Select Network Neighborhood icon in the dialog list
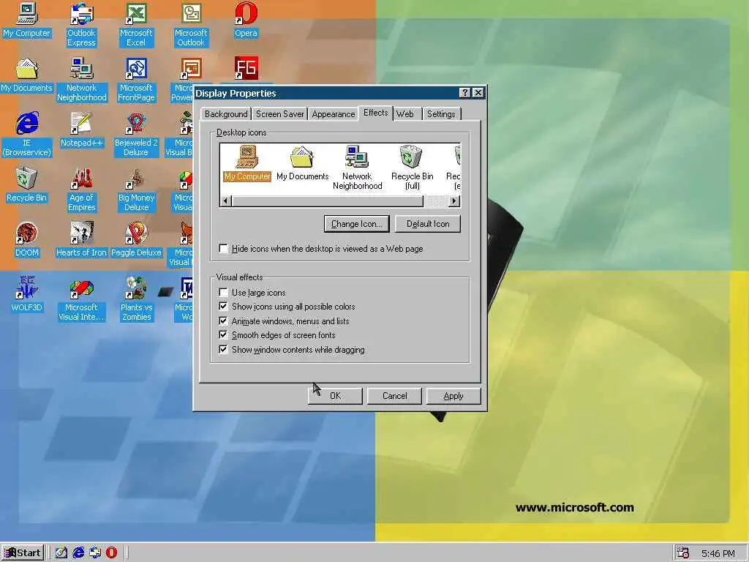 [x=357, y=168]
